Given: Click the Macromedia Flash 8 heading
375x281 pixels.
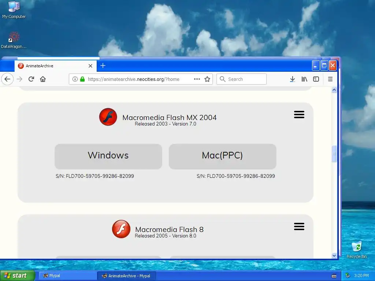Looking at the screenshot, I should click(169, 229).
